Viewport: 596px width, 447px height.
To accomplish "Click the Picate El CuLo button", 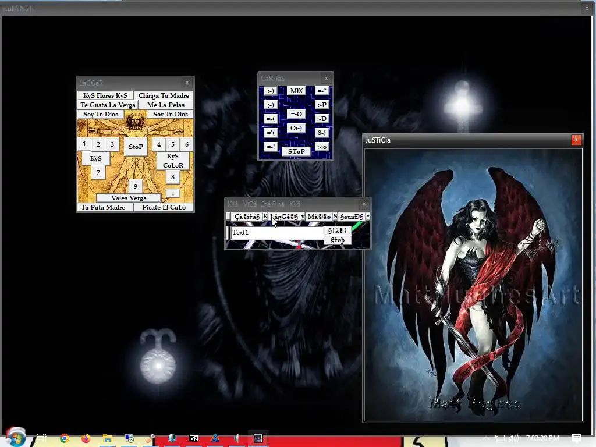I will tap(164, 207).
